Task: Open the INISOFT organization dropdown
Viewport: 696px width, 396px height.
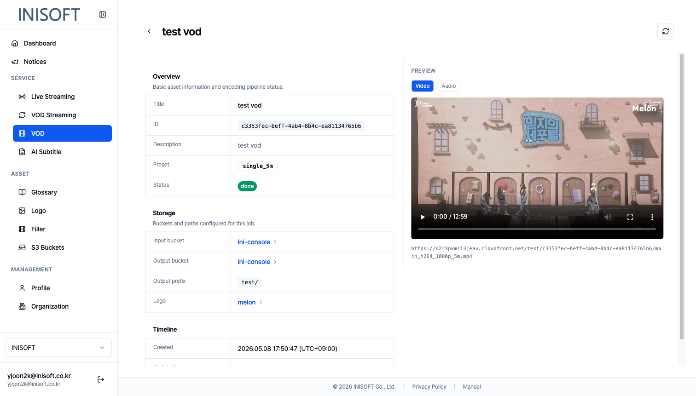Action: coord(58,348)
